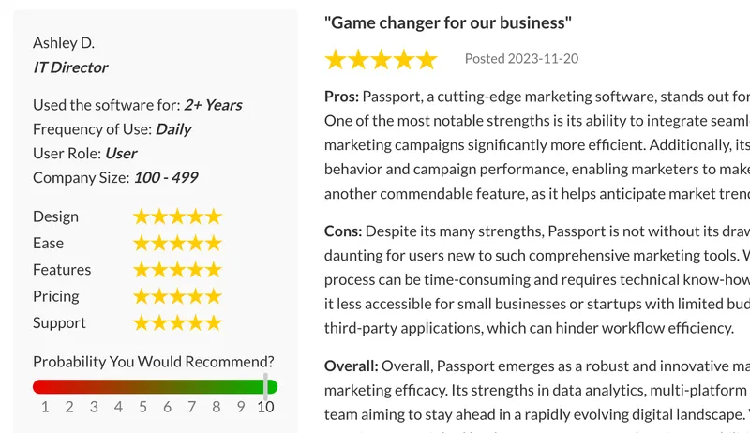Click the second star in Pricing rating
Screen dimensions: 750x433
[x=160, y=296]
